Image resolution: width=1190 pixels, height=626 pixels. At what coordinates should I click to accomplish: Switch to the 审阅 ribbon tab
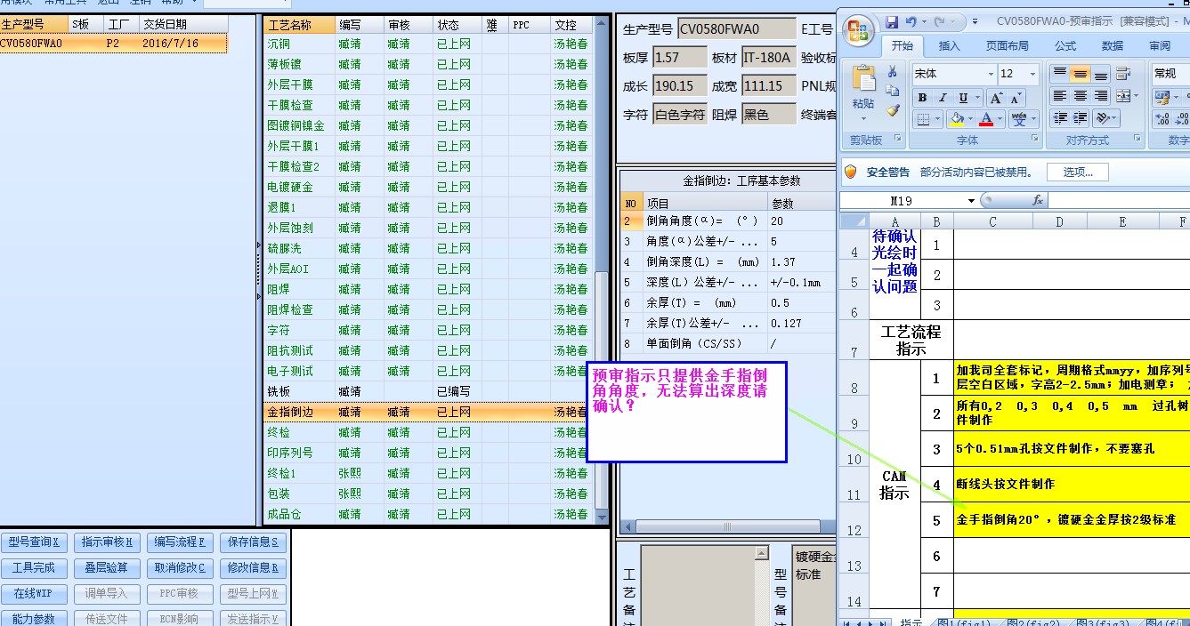(x=1160, y=46)
